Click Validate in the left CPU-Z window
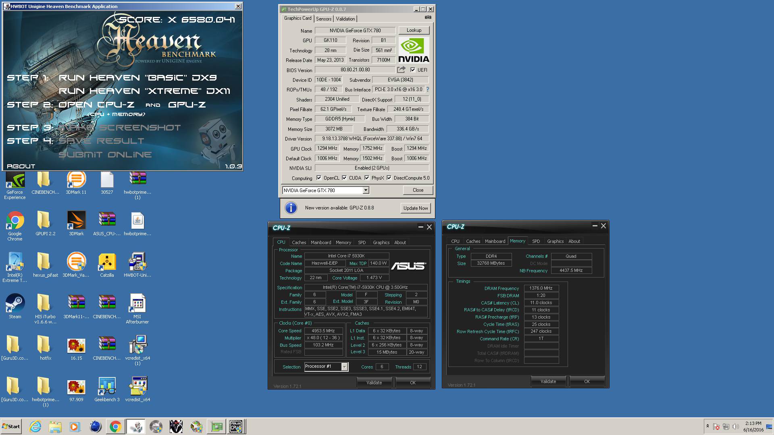This screenshot has width=774, height=435. pyautogui.click(x=374, y=383)
